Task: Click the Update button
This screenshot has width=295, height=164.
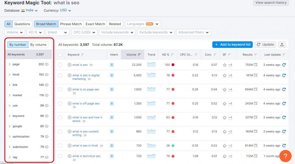Action: pos(265,44)
